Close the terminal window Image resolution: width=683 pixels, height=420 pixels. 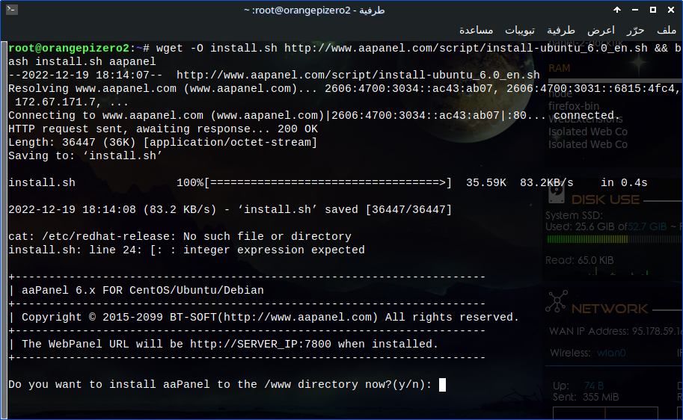pos(671,10)
